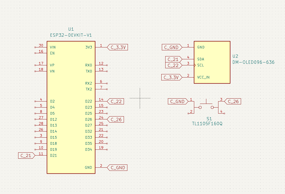Select the U1 reference designator text
Screen dimensions: 285x194
click(71, 29)
